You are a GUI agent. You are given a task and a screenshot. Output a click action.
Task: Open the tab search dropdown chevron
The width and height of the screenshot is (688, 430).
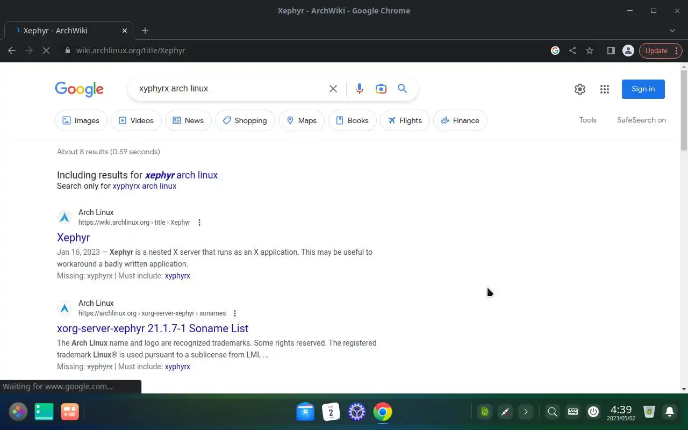pos(672,31)
